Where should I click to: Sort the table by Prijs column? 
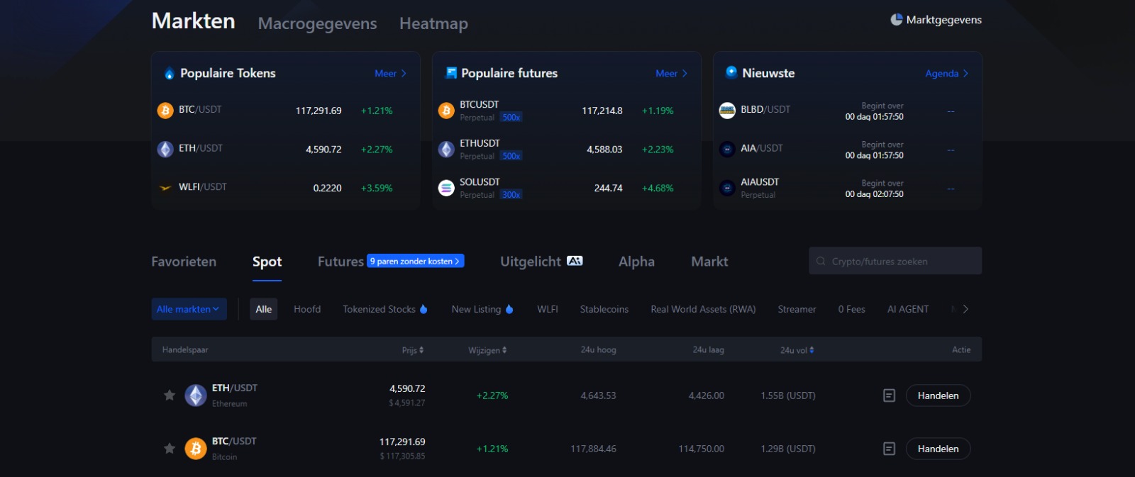(x=412, y=350)
